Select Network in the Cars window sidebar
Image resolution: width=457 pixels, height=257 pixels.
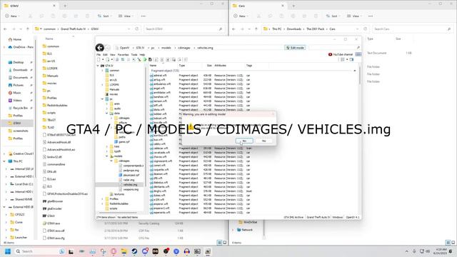point(246,230)
